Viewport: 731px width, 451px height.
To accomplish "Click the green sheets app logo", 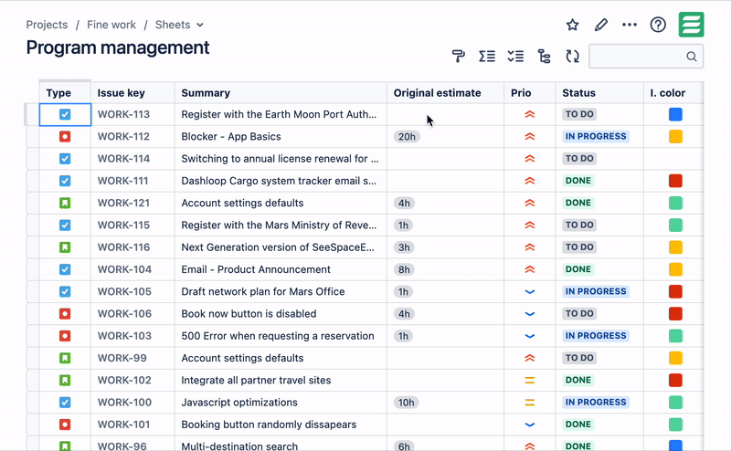I will click(691, 25).
